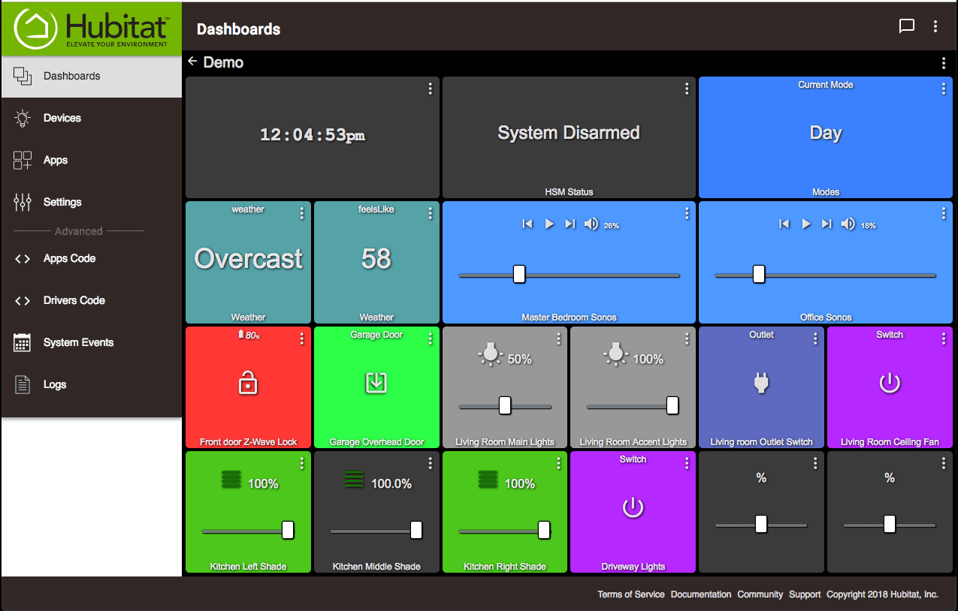Viewport: 958px width, 611px height.
Task: Open the Current Mode tile options menu
Action: [944, 89]
